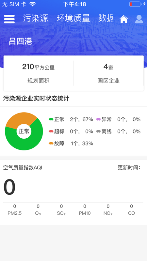Tap the home icon in header

coord(124,19)
